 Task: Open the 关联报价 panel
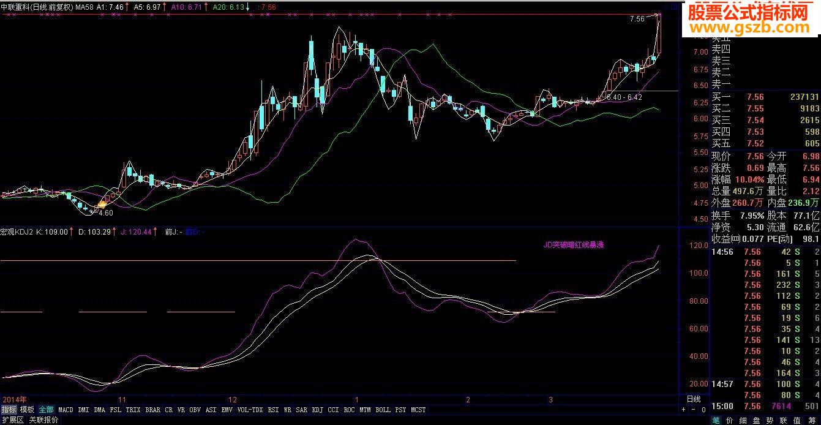coord(44,420)
